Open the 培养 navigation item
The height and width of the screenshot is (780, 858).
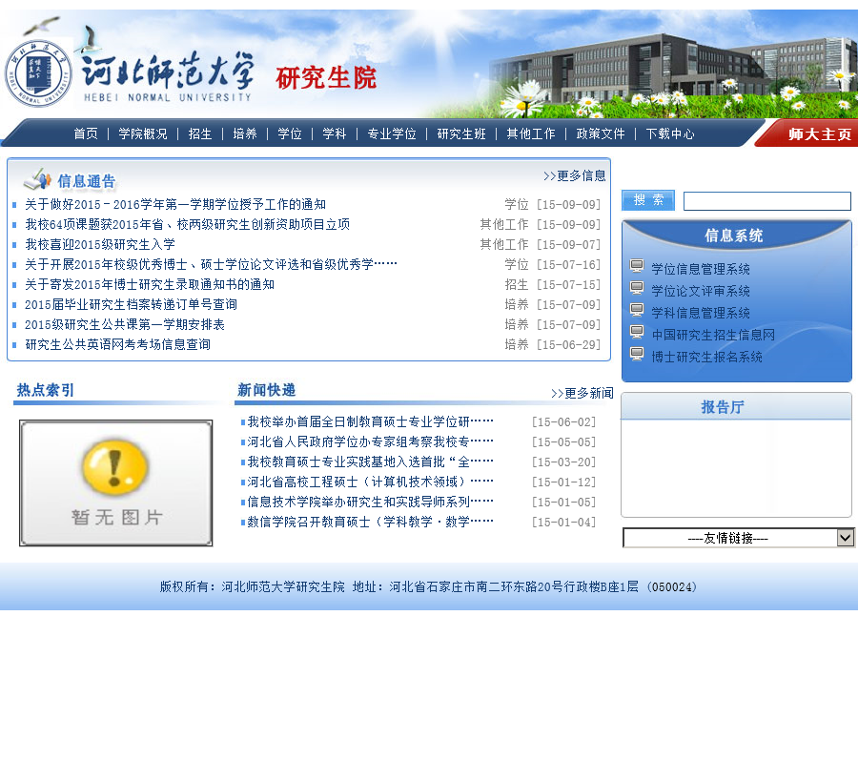pyautogui.click(x=245, y=133)
